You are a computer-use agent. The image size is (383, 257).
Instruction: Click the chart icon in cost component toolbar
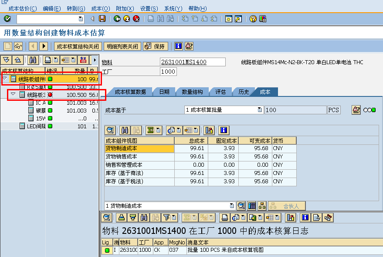209,130
